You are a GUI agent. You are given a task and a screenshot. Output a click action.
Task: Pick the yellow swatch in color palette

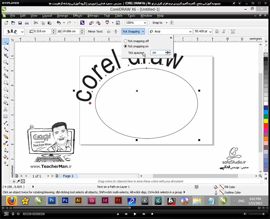click(266, 121)
